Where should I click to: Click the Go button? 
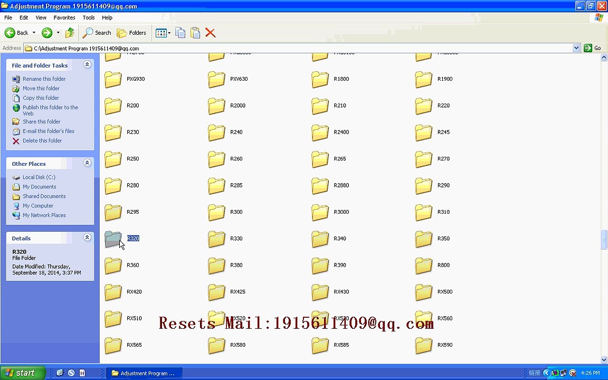(593, 48)
